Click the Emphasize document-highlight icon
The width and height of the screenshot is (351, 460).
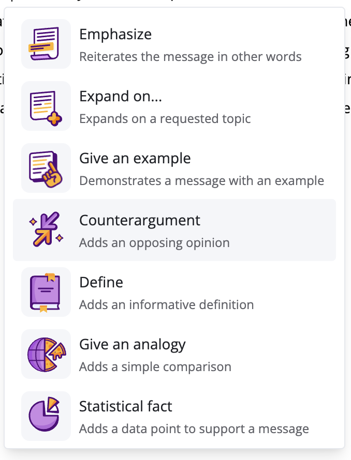coord(46,44)
